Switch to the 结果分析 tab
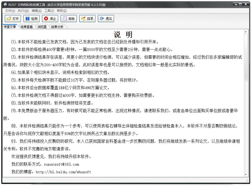The image size is (252, 186). coord(57,27)
